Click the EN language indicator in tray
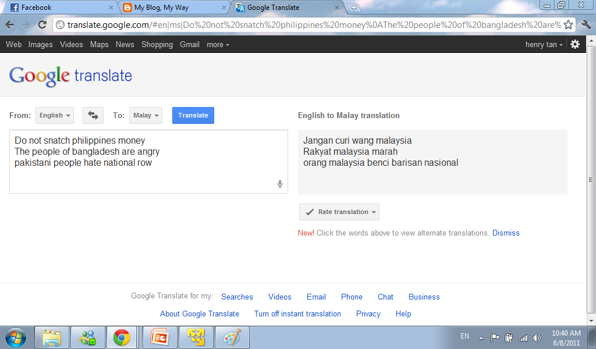 (464, 336)
